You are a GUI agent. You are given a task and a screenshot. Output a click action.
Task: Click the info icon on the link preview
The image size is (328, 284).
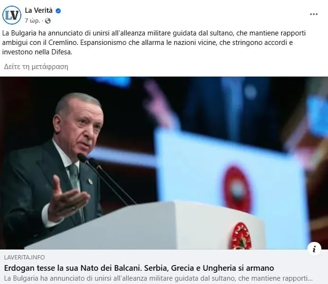pyautogui.click(x=314, y=249)
